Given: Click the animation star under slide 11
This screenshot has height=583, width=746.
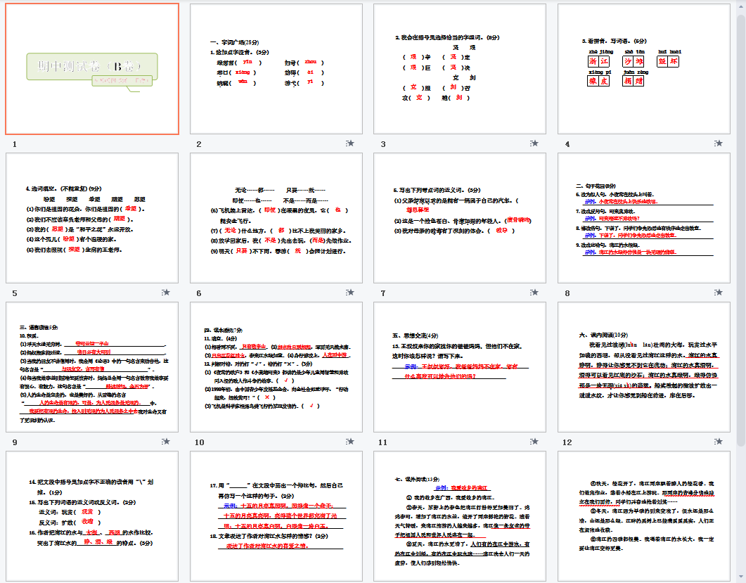Looking at the screenshot, I should (534, 442).
